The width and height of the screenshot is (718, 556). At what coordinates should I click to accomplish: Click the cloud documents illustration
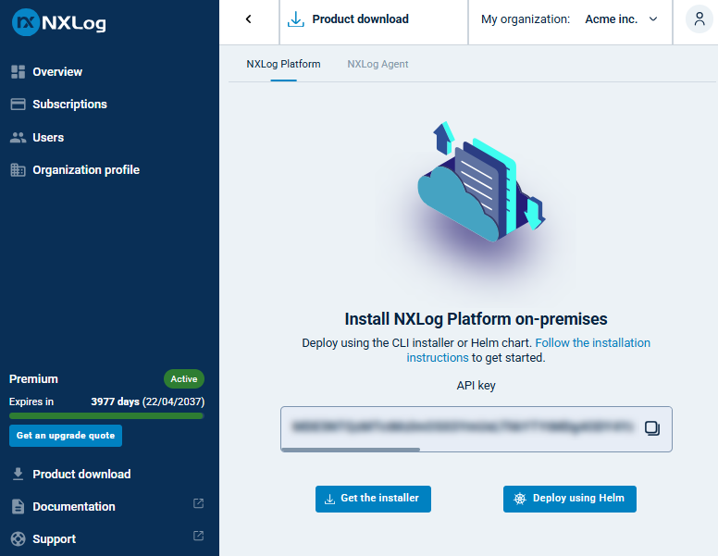(480, 182)
